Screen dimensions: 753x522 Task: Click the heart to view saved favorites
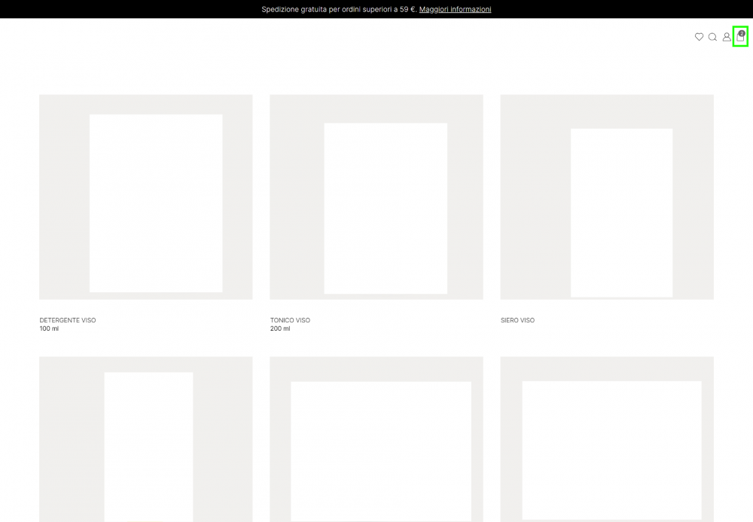[699, 36]
